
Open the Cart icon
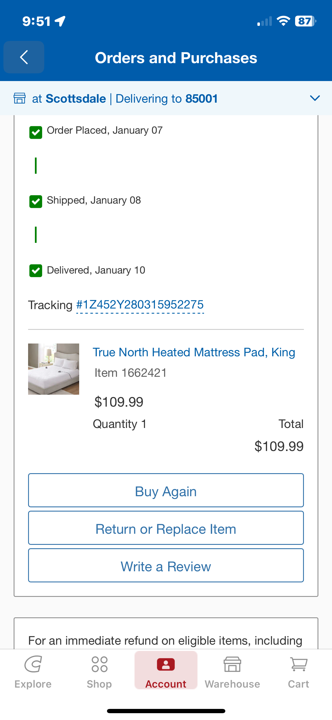pyautogui.click(x=299, y=664)
